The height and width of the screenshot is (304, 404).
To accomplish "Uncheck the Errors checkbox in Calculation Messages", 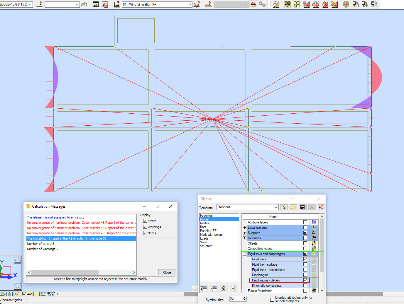I will pos(145,221).
